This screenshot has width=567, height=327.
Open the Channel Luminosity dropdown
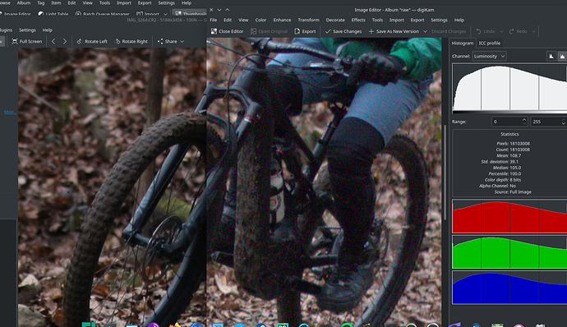[x=489, y=56]
